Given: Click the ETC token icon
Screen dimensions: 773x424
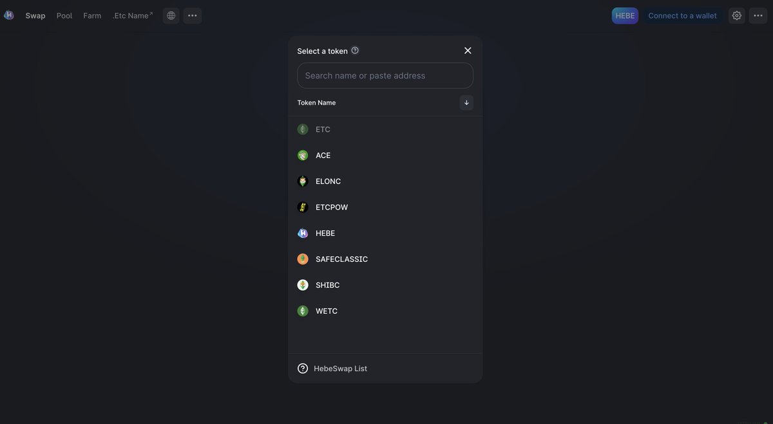Looking at the screenshot, I should (x=303, y=129).
